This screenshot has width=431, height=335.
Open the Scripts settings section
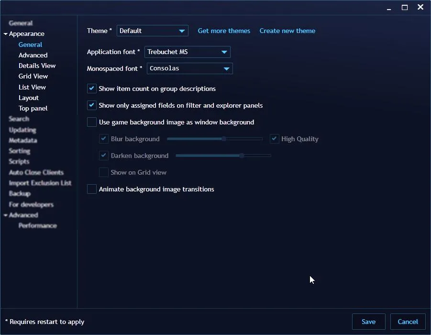19,161
